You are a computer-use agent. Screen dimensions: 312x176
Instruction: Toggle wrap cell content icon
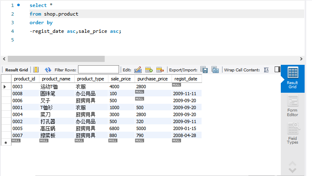(x=266, y=70)
